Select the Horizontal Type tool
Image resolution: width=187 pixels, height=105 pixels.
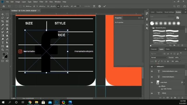tap(3, 43)
